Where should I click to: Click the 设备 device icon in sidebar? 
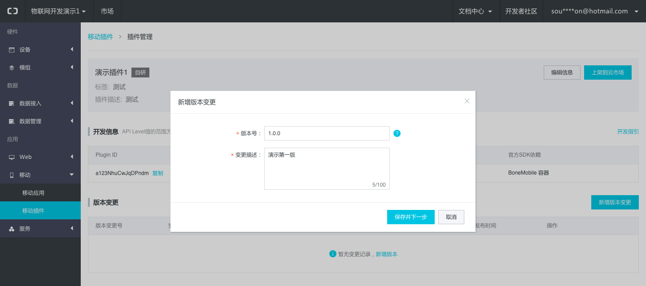[x=12, y=50]
